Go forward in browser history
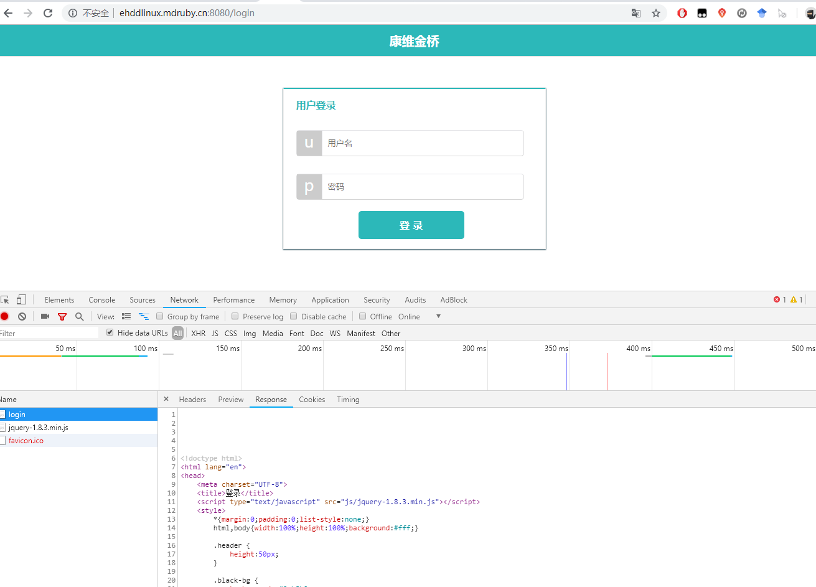Viewport: 816px width, 587px height. point(28,13)
